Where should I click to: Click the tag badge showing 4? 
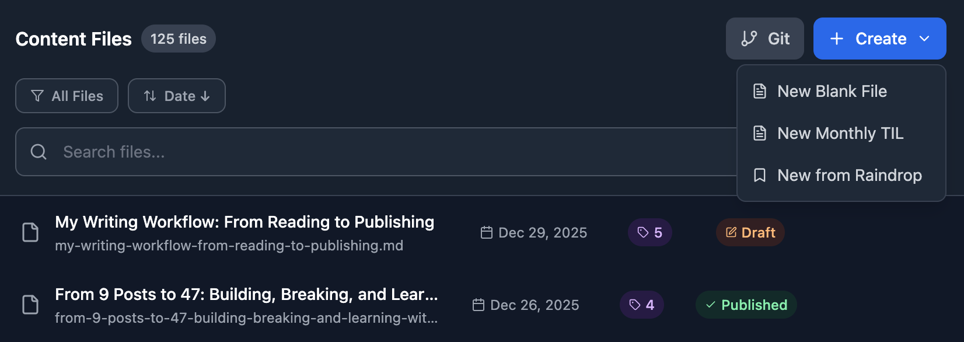tap(642, 305)
